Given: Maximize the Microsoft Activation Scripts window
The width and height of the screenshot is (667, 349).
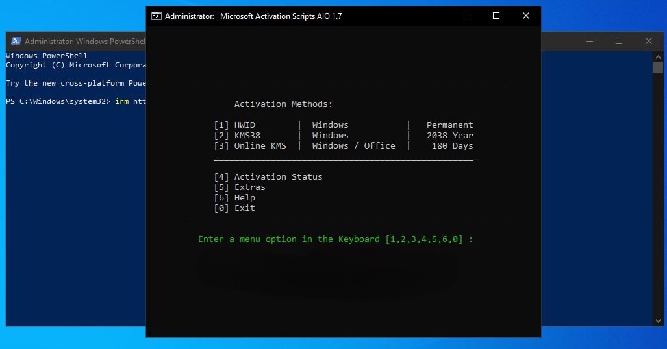Looking at the screenshot, I should [x=496, y=16].
